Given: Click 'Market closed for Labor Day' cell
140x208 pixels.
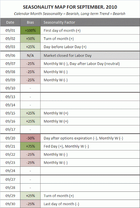Looking at the screenshot, I should click(x=90, y=55).
